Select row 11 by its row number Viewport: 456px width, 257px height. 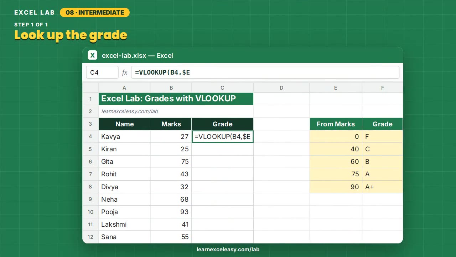click(90, 225)
